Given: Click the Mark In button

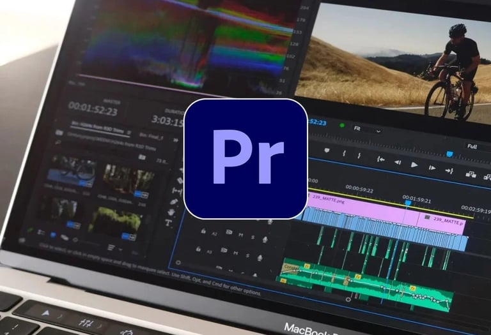Looking at the screenshot, I should tap(345, 153).
